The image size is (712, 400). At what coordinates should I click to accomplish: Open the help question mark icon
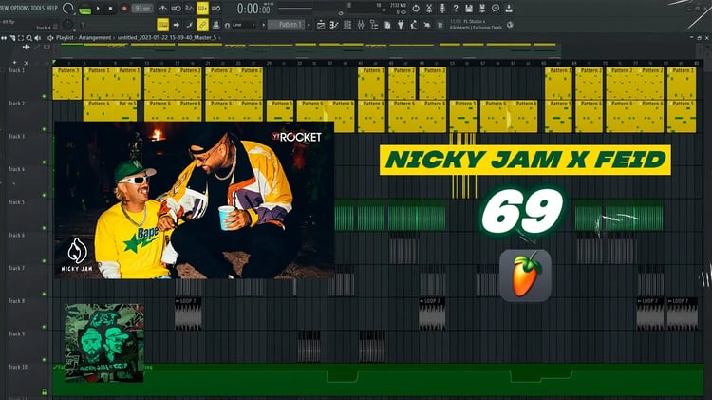tap(456, 9)
